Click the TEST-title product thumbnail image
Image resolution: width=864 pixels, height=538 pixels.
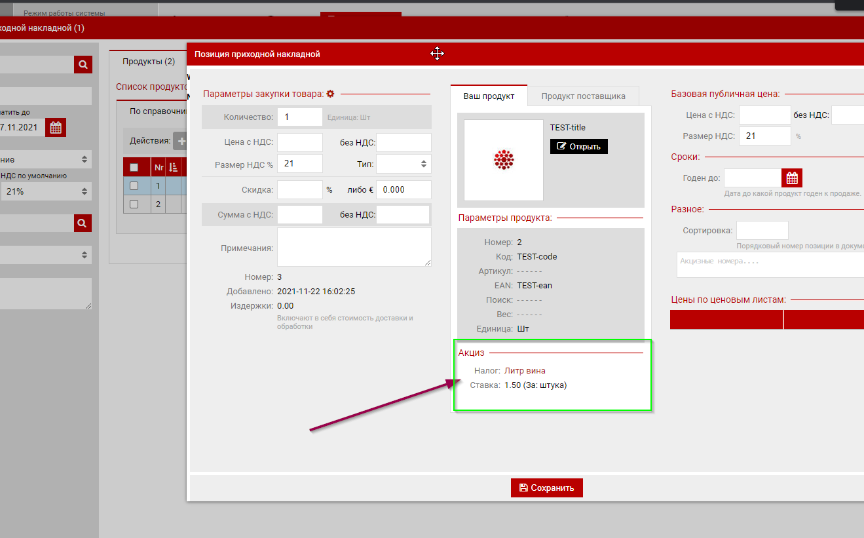pos(503,160)
